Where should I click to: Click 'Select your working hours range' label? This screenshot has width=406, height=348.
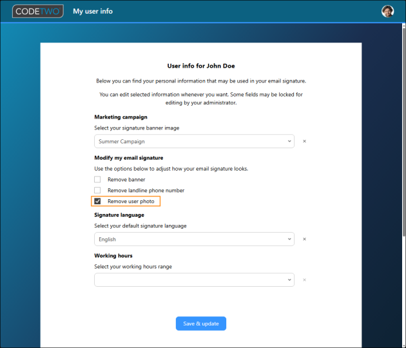(133, 267)
